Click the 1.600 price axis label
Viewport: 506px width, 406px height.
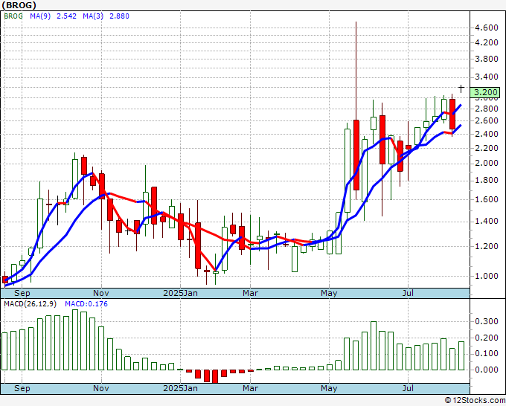pos(487,199)
